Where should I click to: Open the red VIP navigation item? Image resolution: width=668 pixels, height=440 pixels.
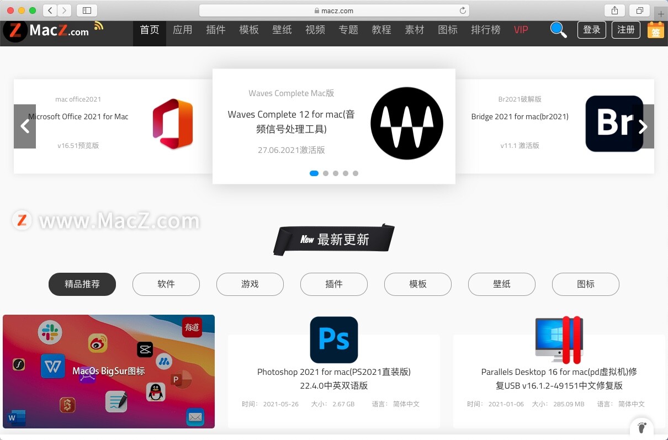point(521,30)
